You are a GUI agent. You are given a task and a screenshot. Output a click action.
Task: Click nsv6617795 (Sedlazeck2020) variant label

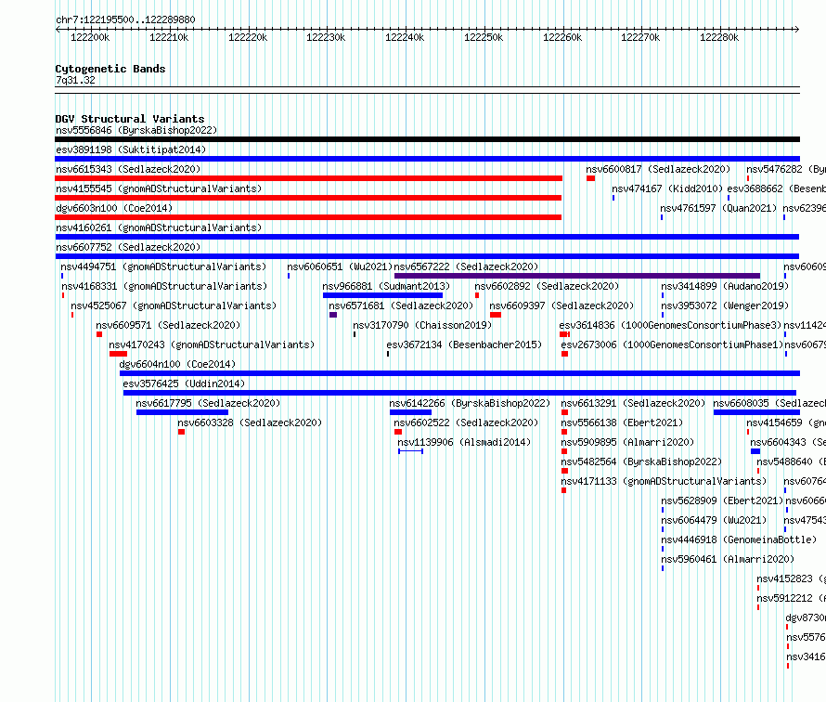(208, 403)
